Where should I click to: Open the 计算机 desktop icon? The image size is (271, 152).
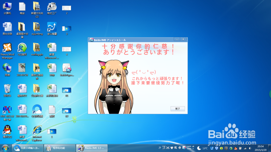tap(7, 9)
